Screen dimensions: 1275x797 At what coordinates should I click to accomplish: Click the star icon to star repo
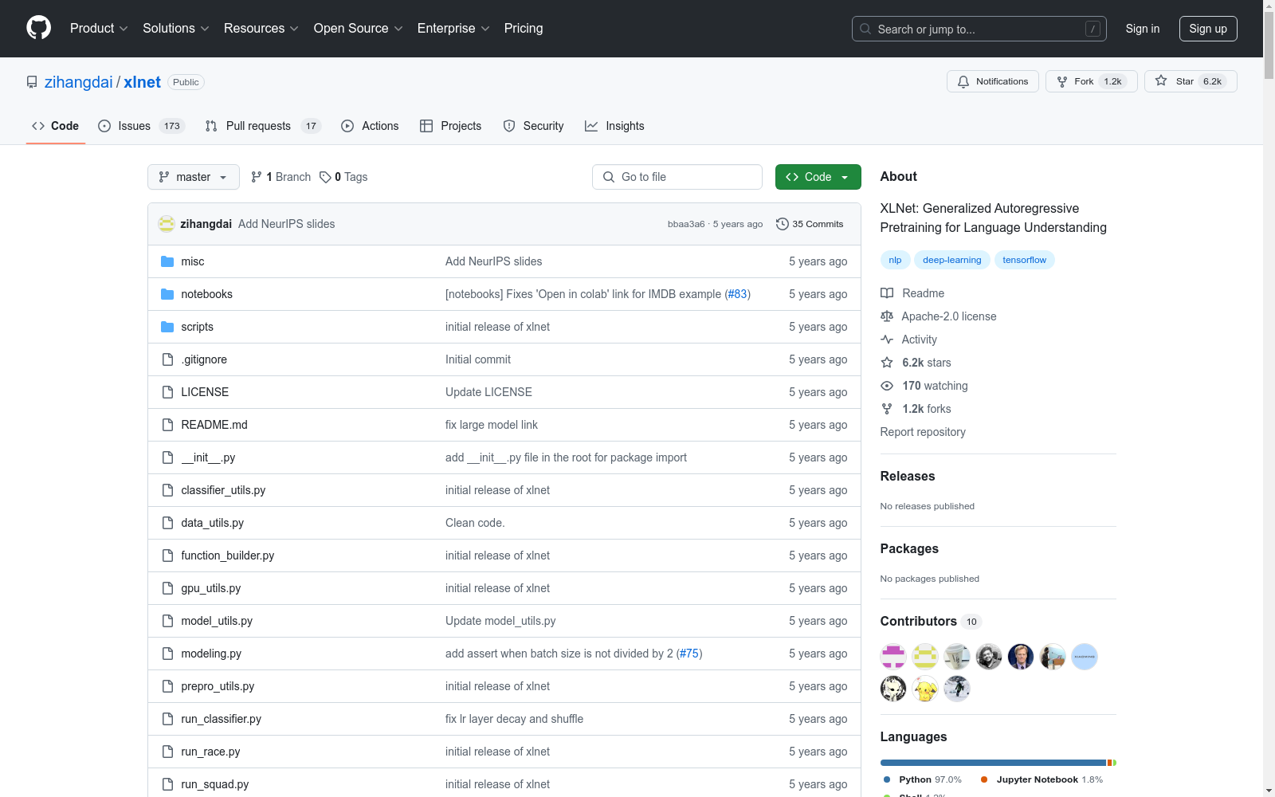pyautogui.click(x=1161, y=81)
